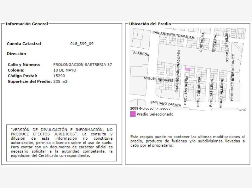The height and width of the screenshot is (188, 252).
Task: Click the 'Predio Seleccionado' legend label
Action: click(155, 114)
